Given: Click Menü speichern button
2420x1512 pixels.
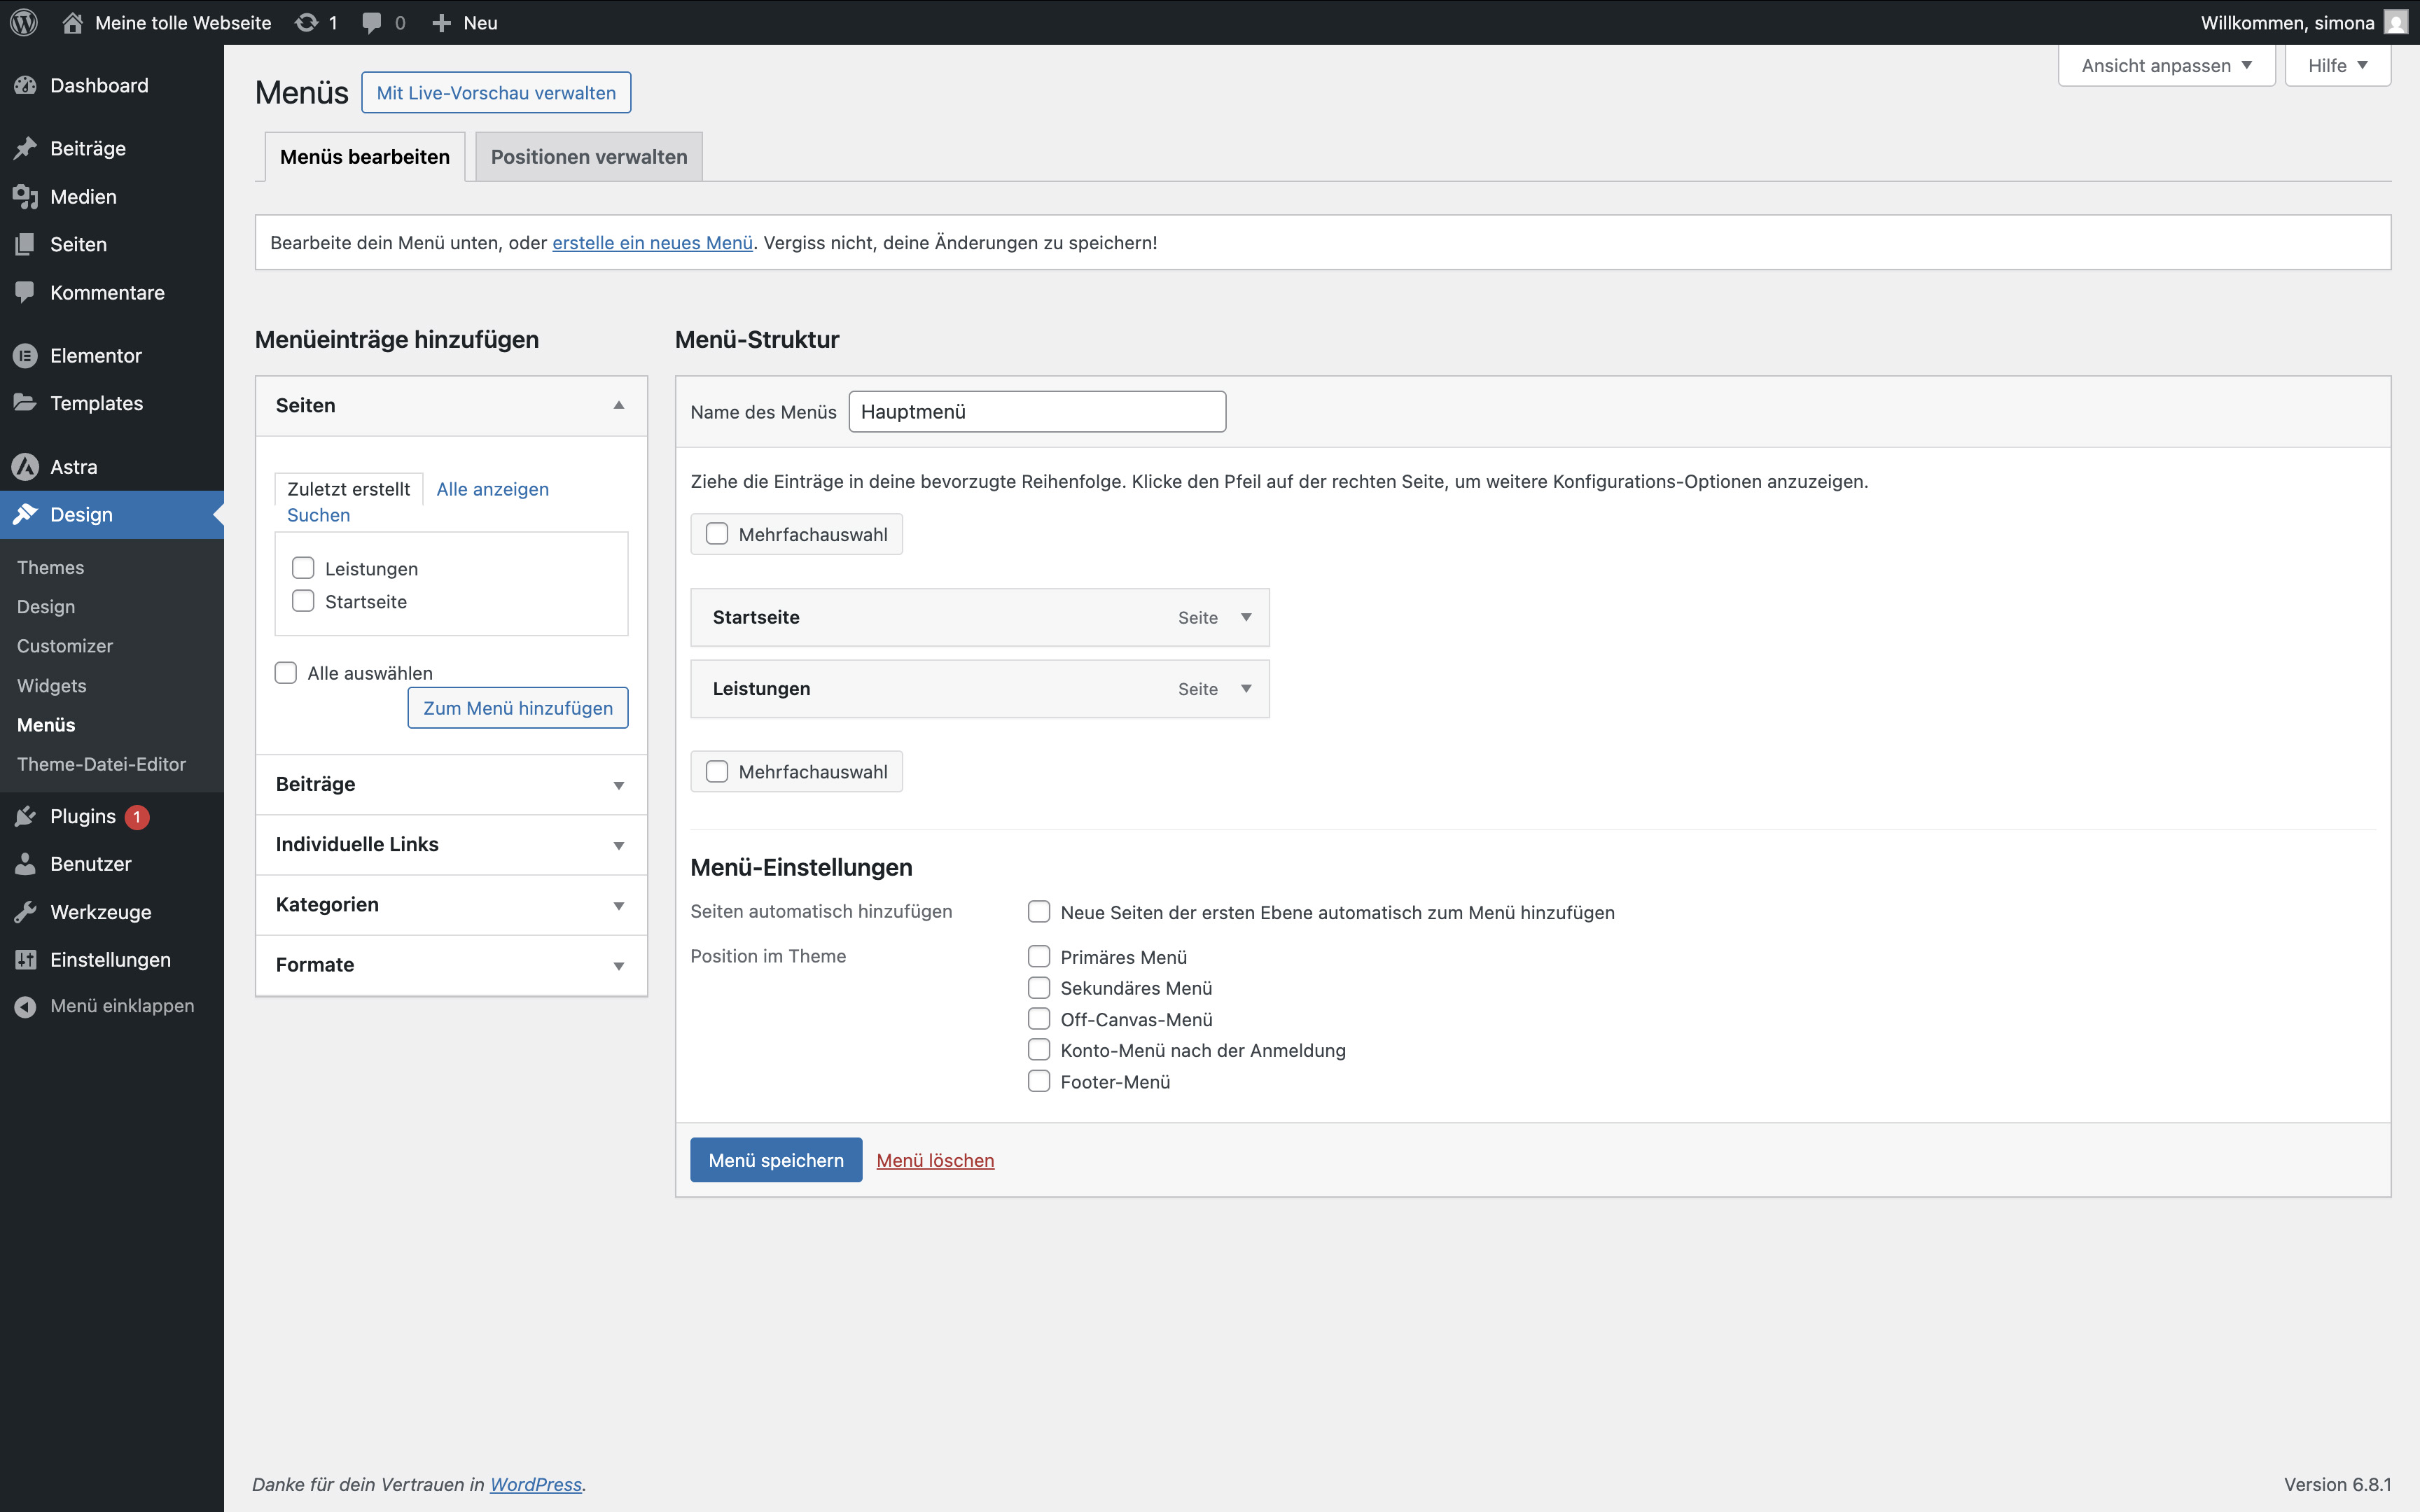Looking at the screenshot, I should [x=776, y=1160].
